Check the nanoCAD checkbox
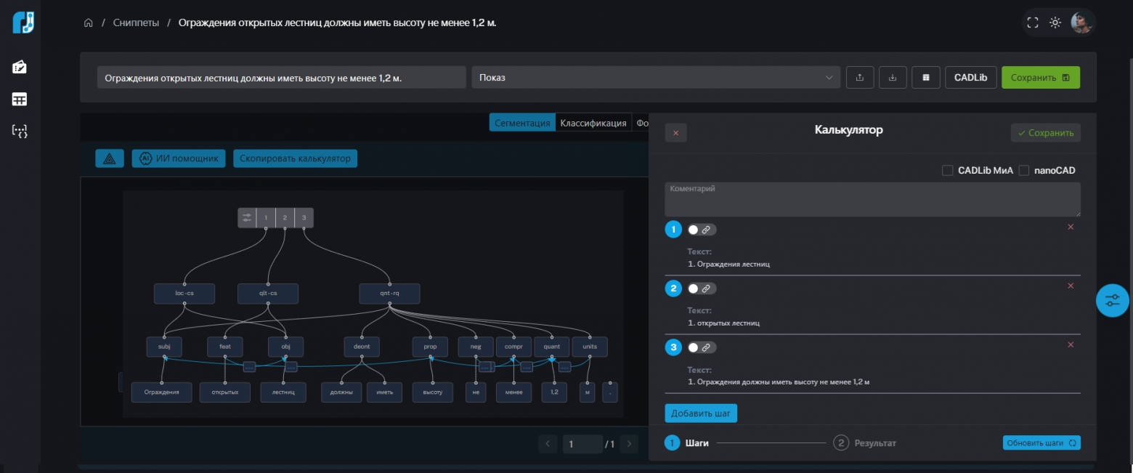 coord(1024,171)
